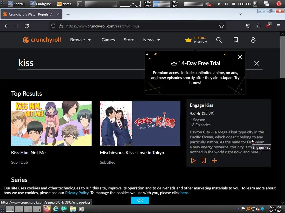Image resolution: width=285 pixels, height=213 pixels.
Task: Open the Games page
Action: pyautogui.click(x=108, y=40)
